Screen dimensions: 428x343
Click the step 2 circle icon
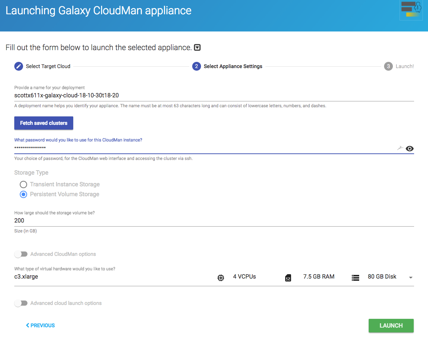(x=197, y=66)
